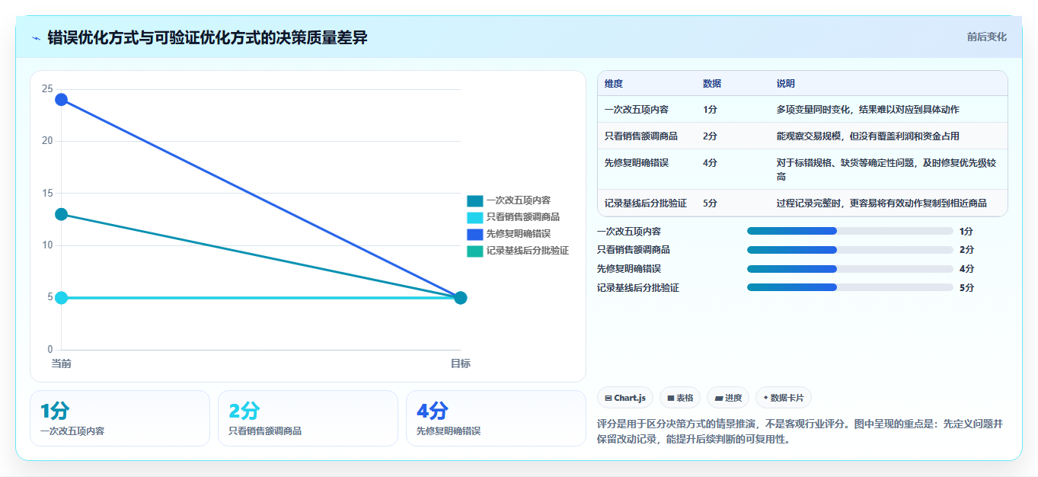
Task: Click the 数据卡片 tag
Action: pos(784,398)
